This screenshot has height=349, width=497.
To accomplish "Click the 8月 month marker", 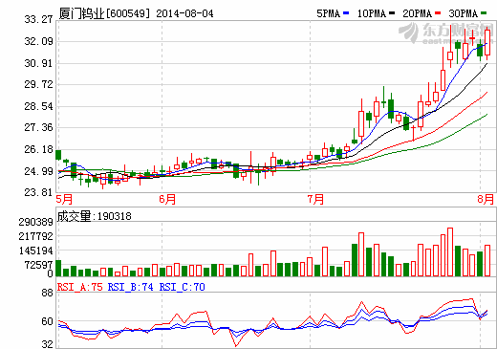I will pos(486,199).
